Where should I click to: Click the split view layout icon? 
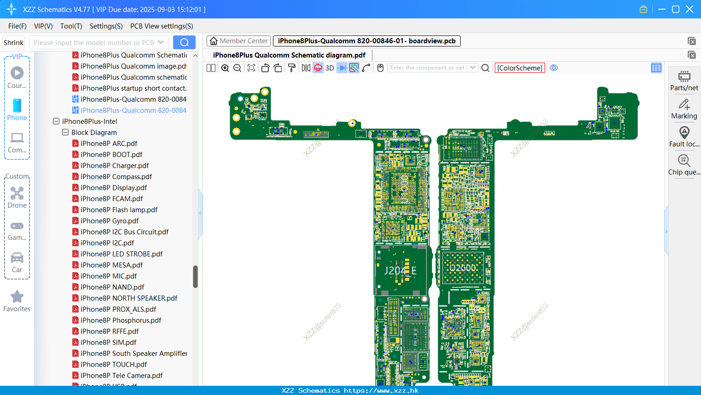pos(211,68)
